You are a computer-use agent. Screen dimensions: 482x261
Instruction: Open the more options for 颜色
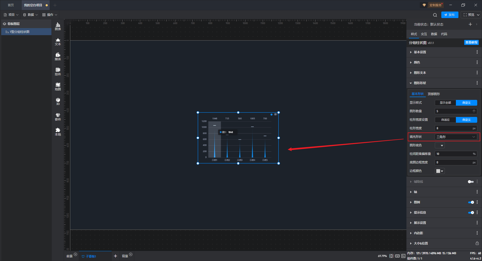point(477,62)
